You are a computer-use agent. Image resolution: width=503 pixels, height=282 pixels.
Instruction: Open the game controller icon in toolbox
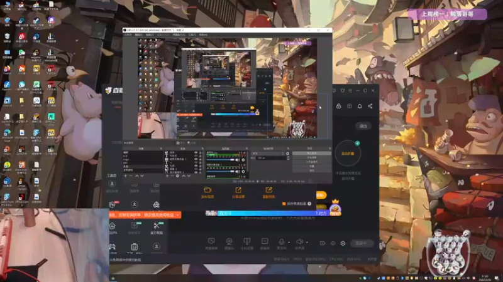[x=113, y=246]
